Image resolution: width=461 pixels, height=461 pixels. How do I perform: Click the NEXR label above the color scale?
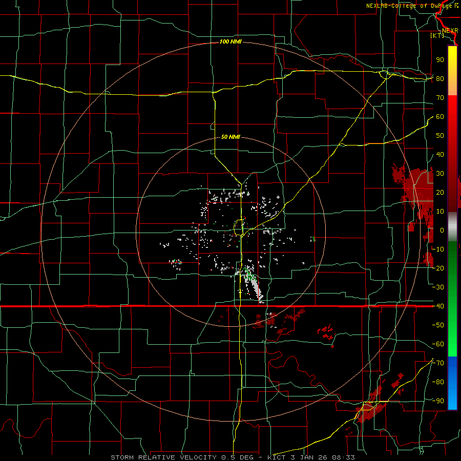(x=450, y=31)
